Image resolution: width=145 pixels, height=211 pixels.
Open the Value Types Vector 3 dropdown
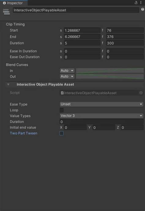(102, 116)
